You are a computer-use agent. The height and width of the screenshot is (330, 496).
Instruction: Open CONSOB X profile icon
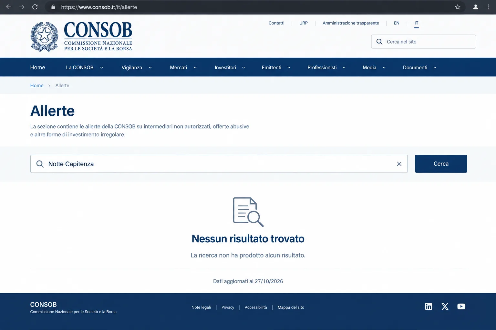tap(445, 306)
